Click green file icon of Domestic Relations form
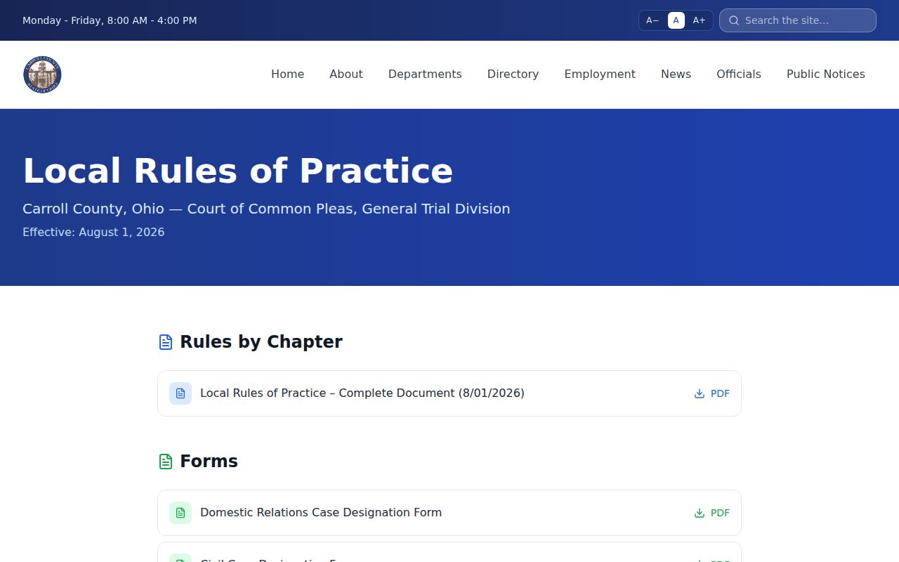The image size is (899, 562). (x=181, y=513)
